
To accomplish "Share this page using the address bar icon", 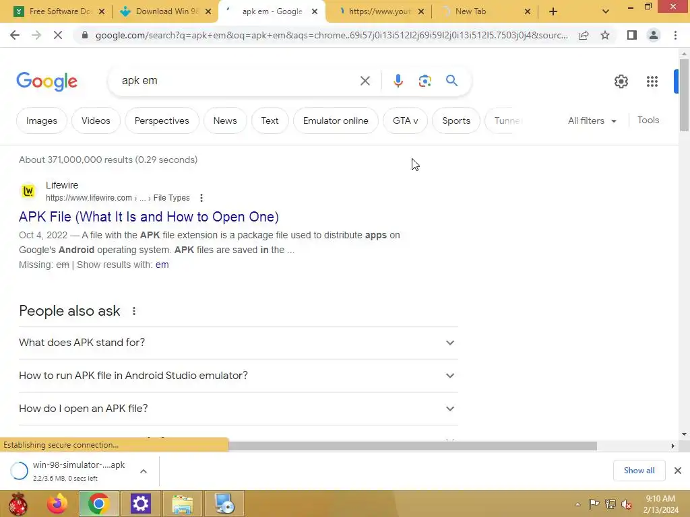I will (x=584, y=35).
